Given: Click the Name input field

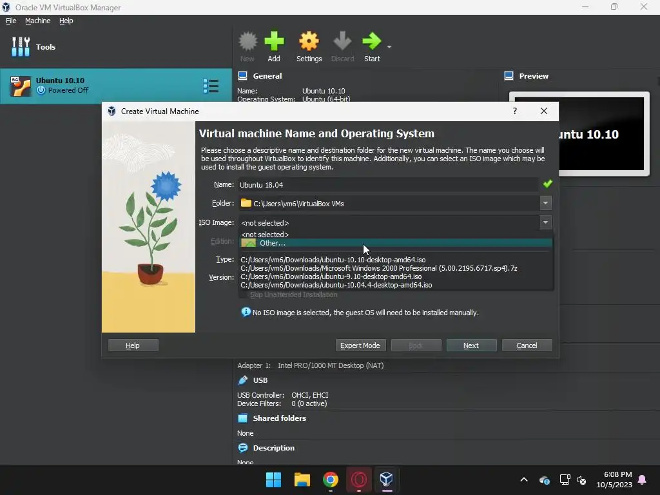Looking at the screenshot, I should (x=388, y=185).
